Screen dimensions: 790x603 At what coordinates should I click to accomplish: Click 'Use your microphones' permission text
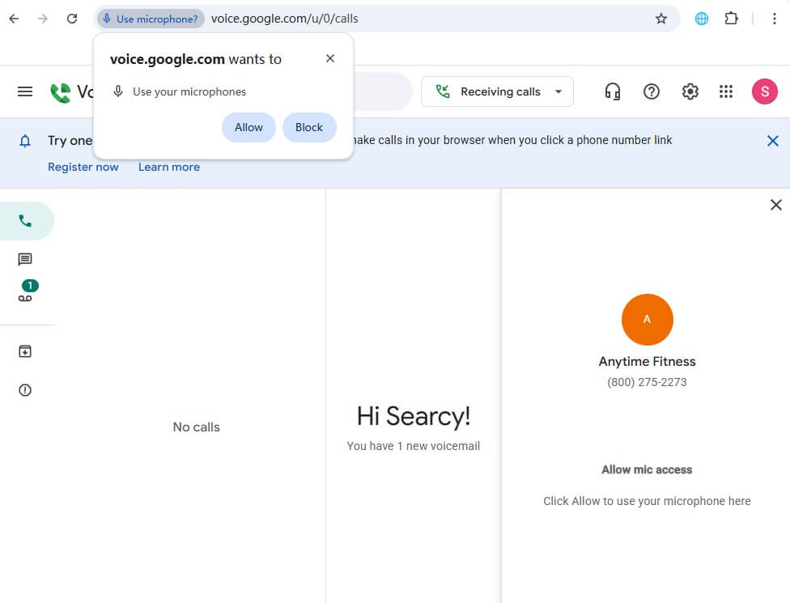tap(189, 91)
